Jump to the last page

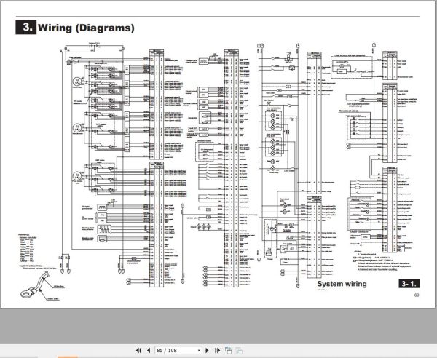[217, 350]
